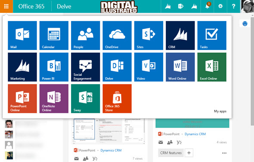This screenshot has height=162, width=254.
Task: Click the mail icon on 7 views card
Action: click(77, 159)
